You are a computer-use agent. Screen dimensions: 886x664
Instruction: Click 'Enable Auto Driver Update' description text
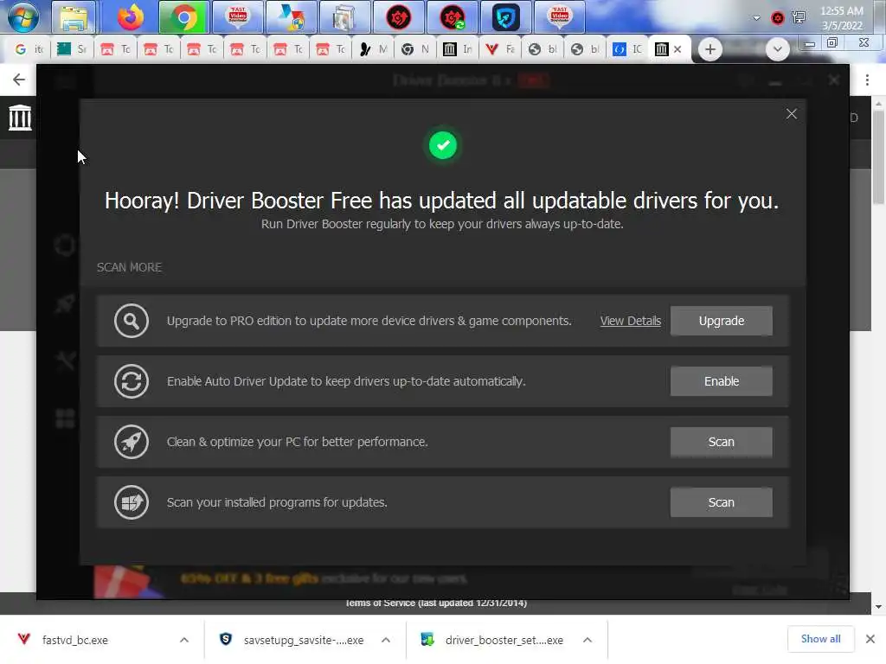click(346, 381)
